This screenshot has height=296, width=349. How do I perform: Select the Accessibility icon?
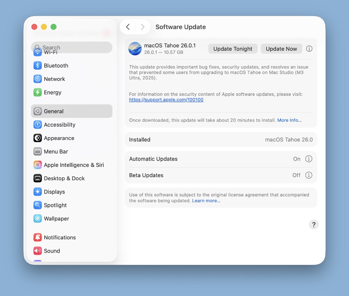[x=37, y=125]
